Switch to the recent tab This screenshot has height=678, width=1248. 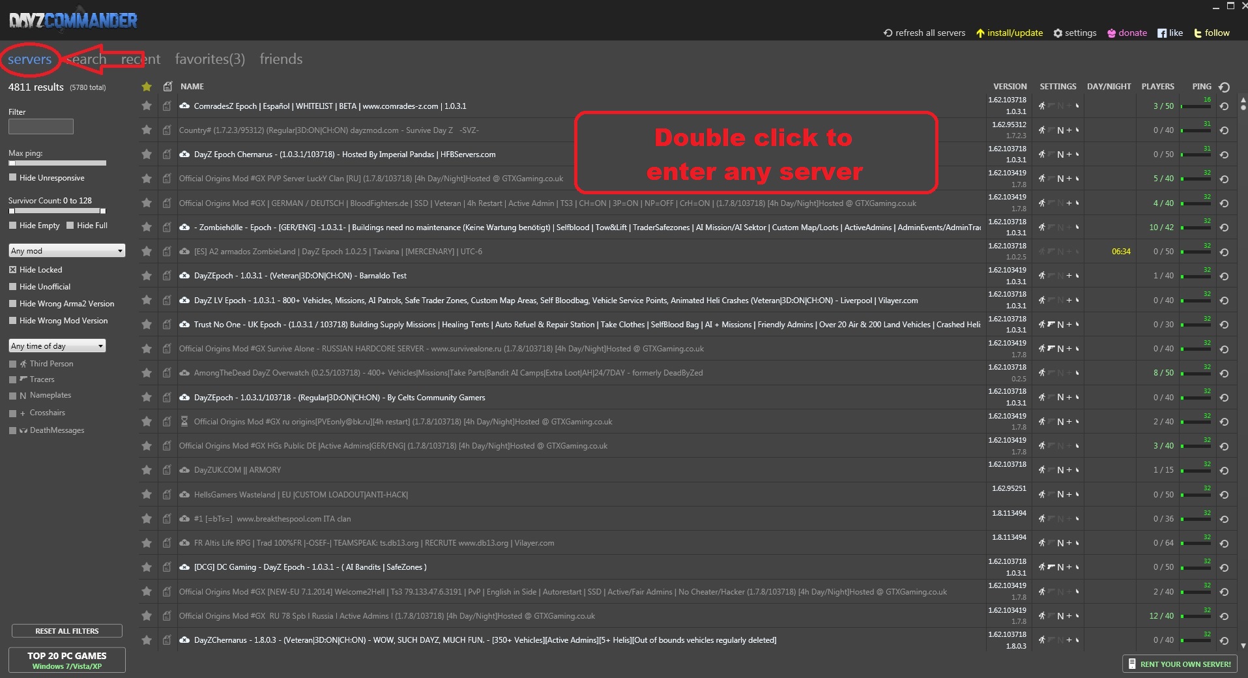pyautogui.click(x=141, y=59)
